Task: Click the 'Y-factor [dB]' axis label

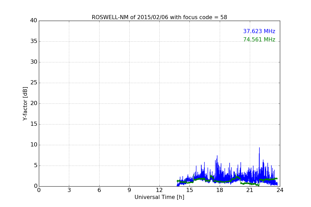Action: pos(25,103)
